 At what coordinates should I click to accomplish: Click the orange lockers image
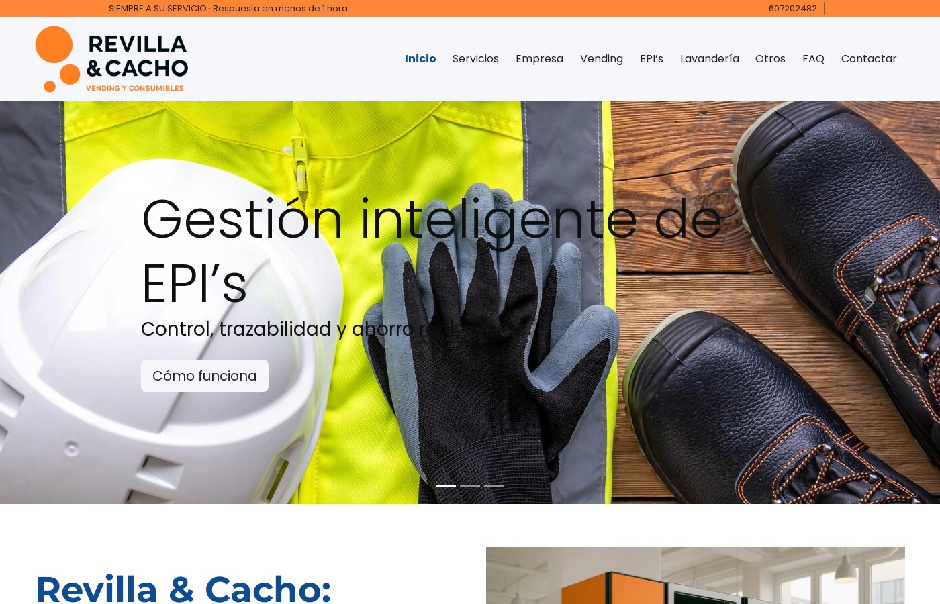(x=696, y=576)
